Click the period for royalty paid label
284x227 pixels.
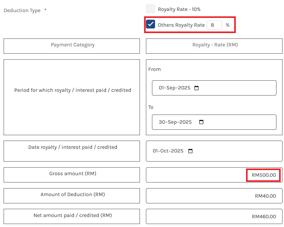(73, 90)
